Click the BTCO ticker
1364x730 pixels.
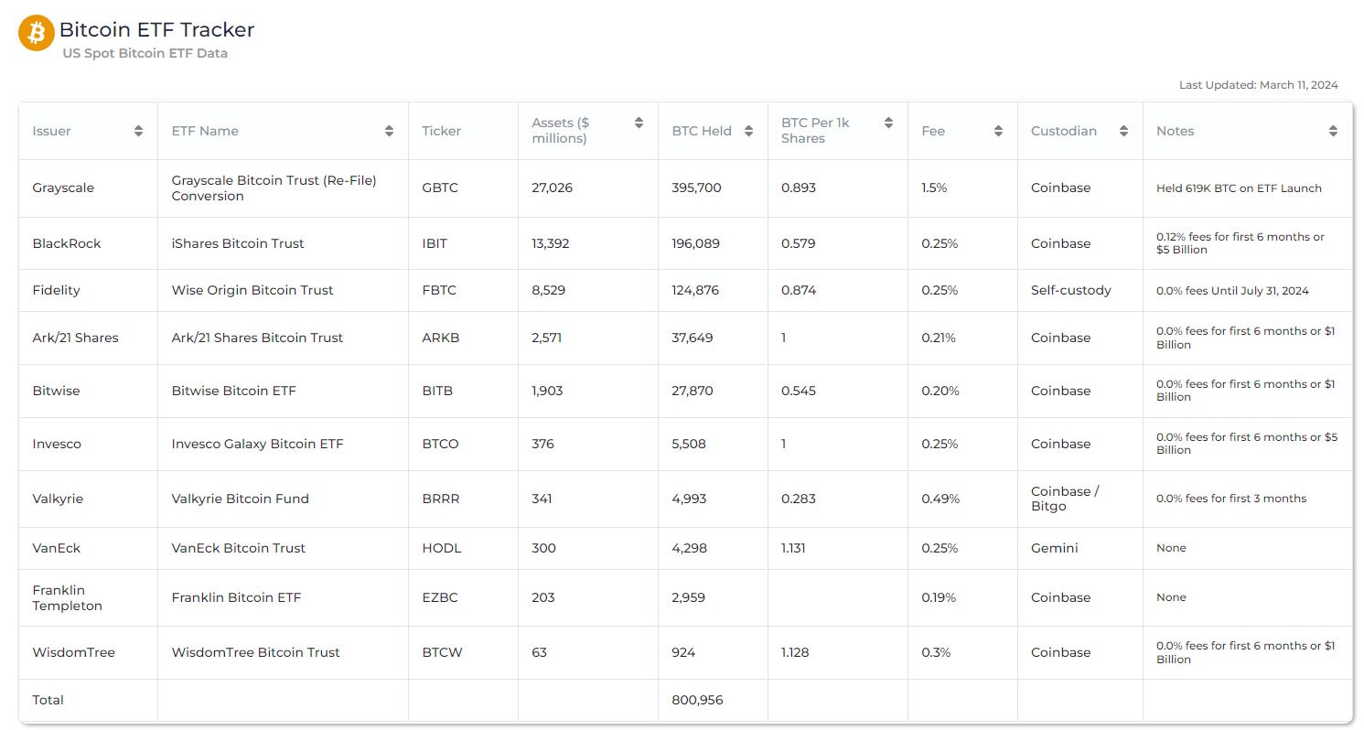coord(440,444)
